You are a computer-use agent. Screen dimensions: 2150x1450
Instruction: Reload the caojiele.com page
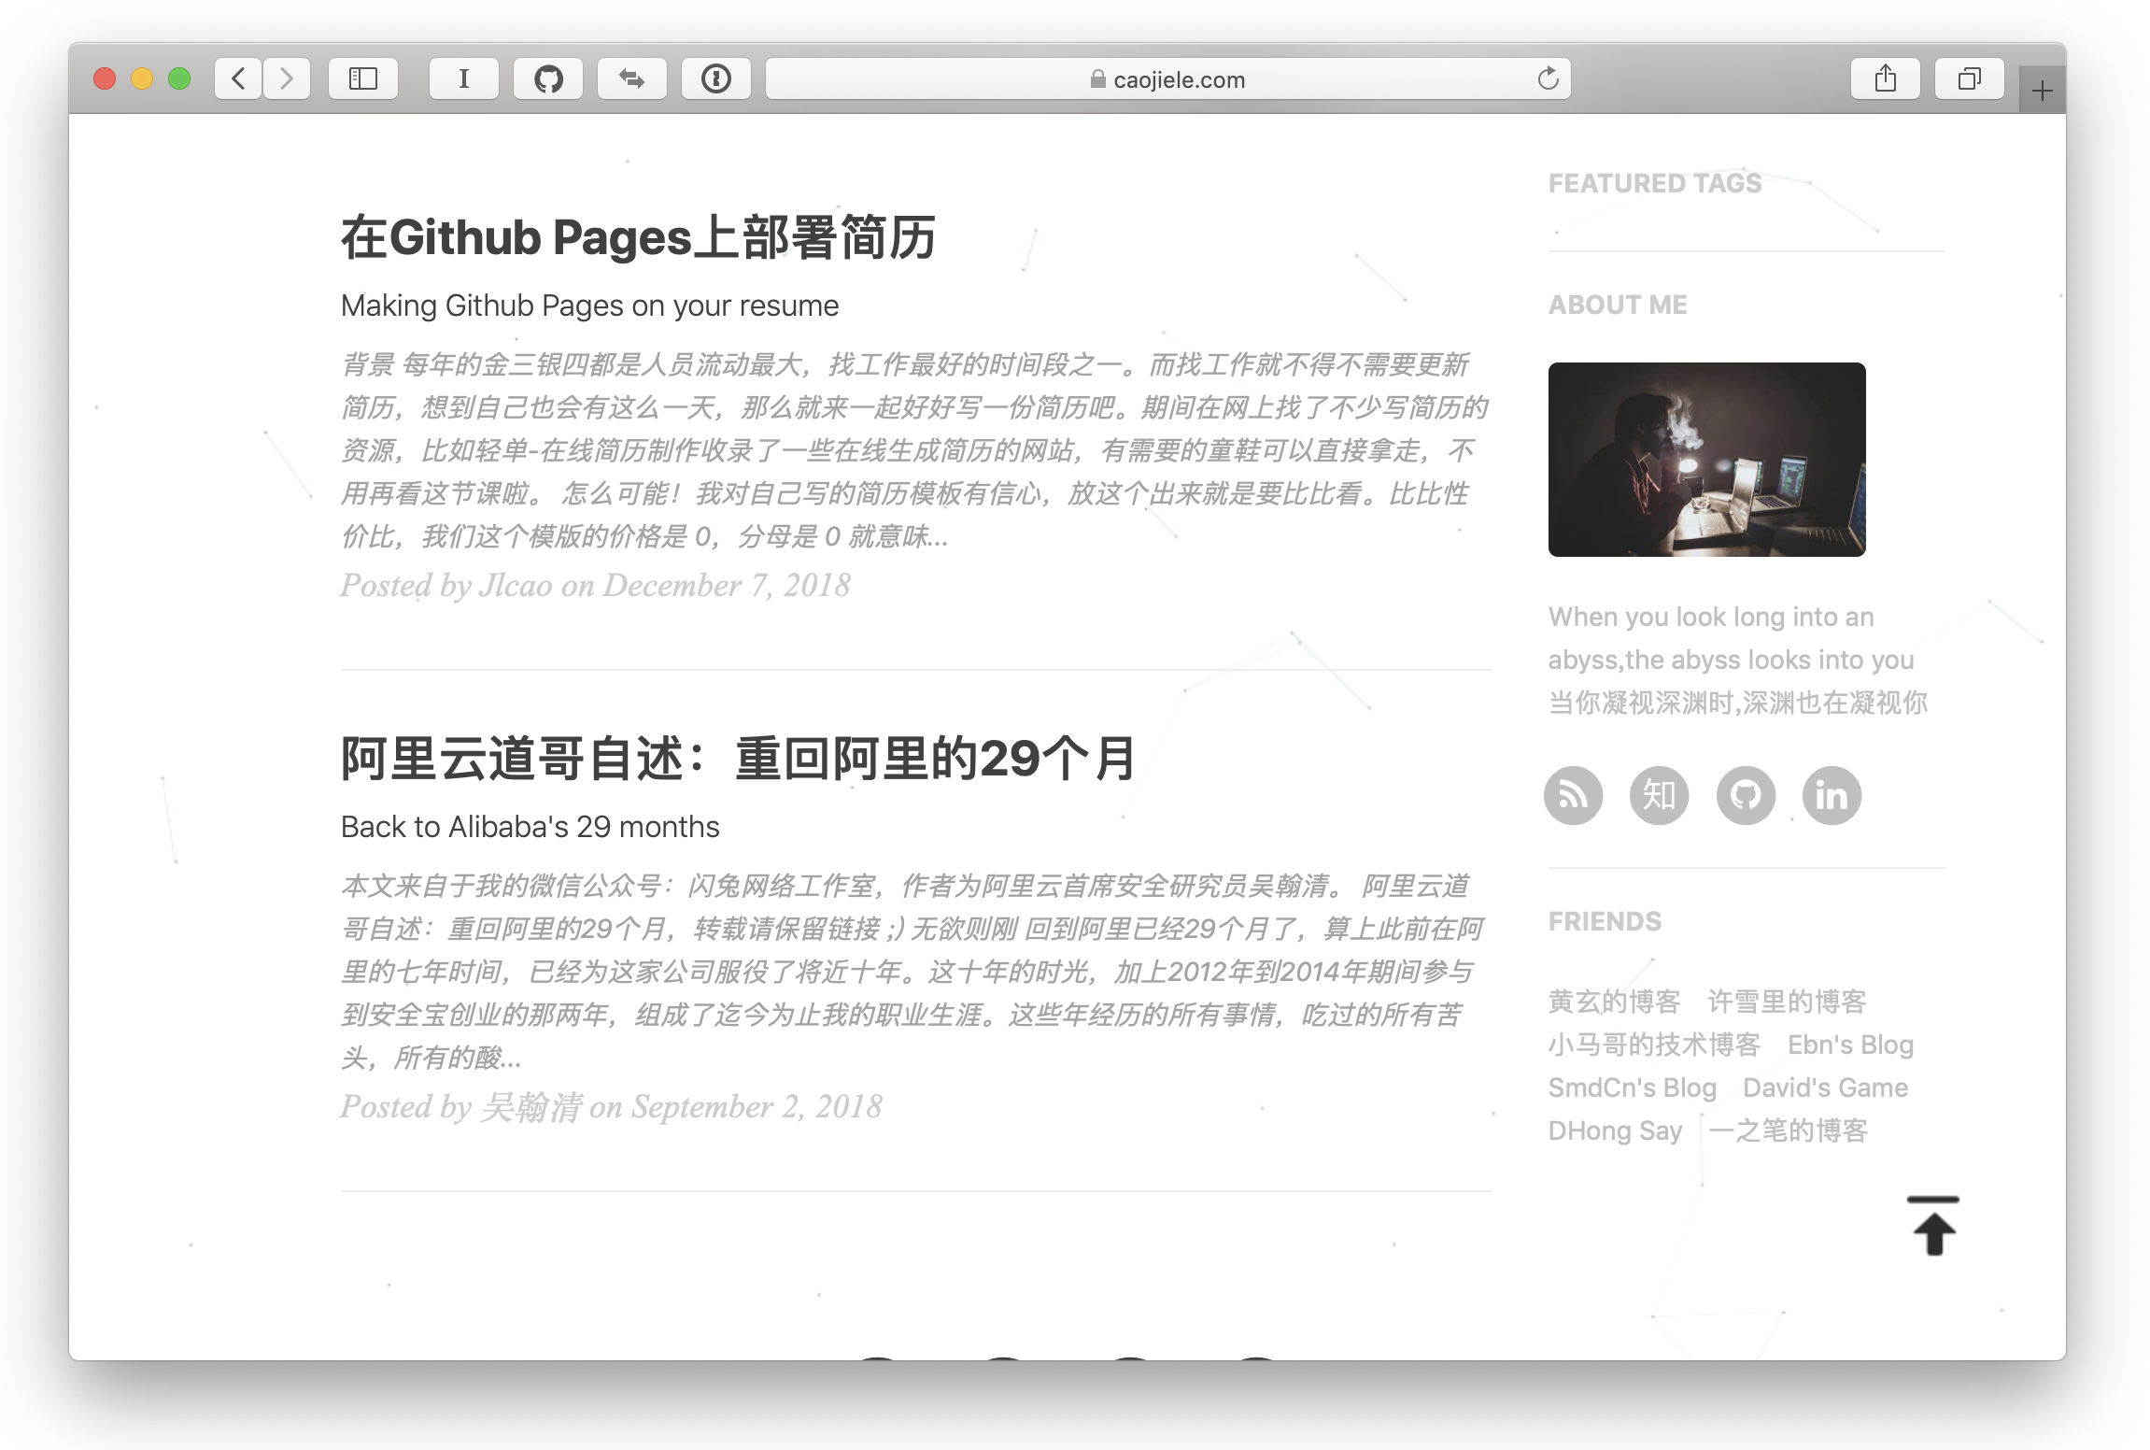(1549, 78)
